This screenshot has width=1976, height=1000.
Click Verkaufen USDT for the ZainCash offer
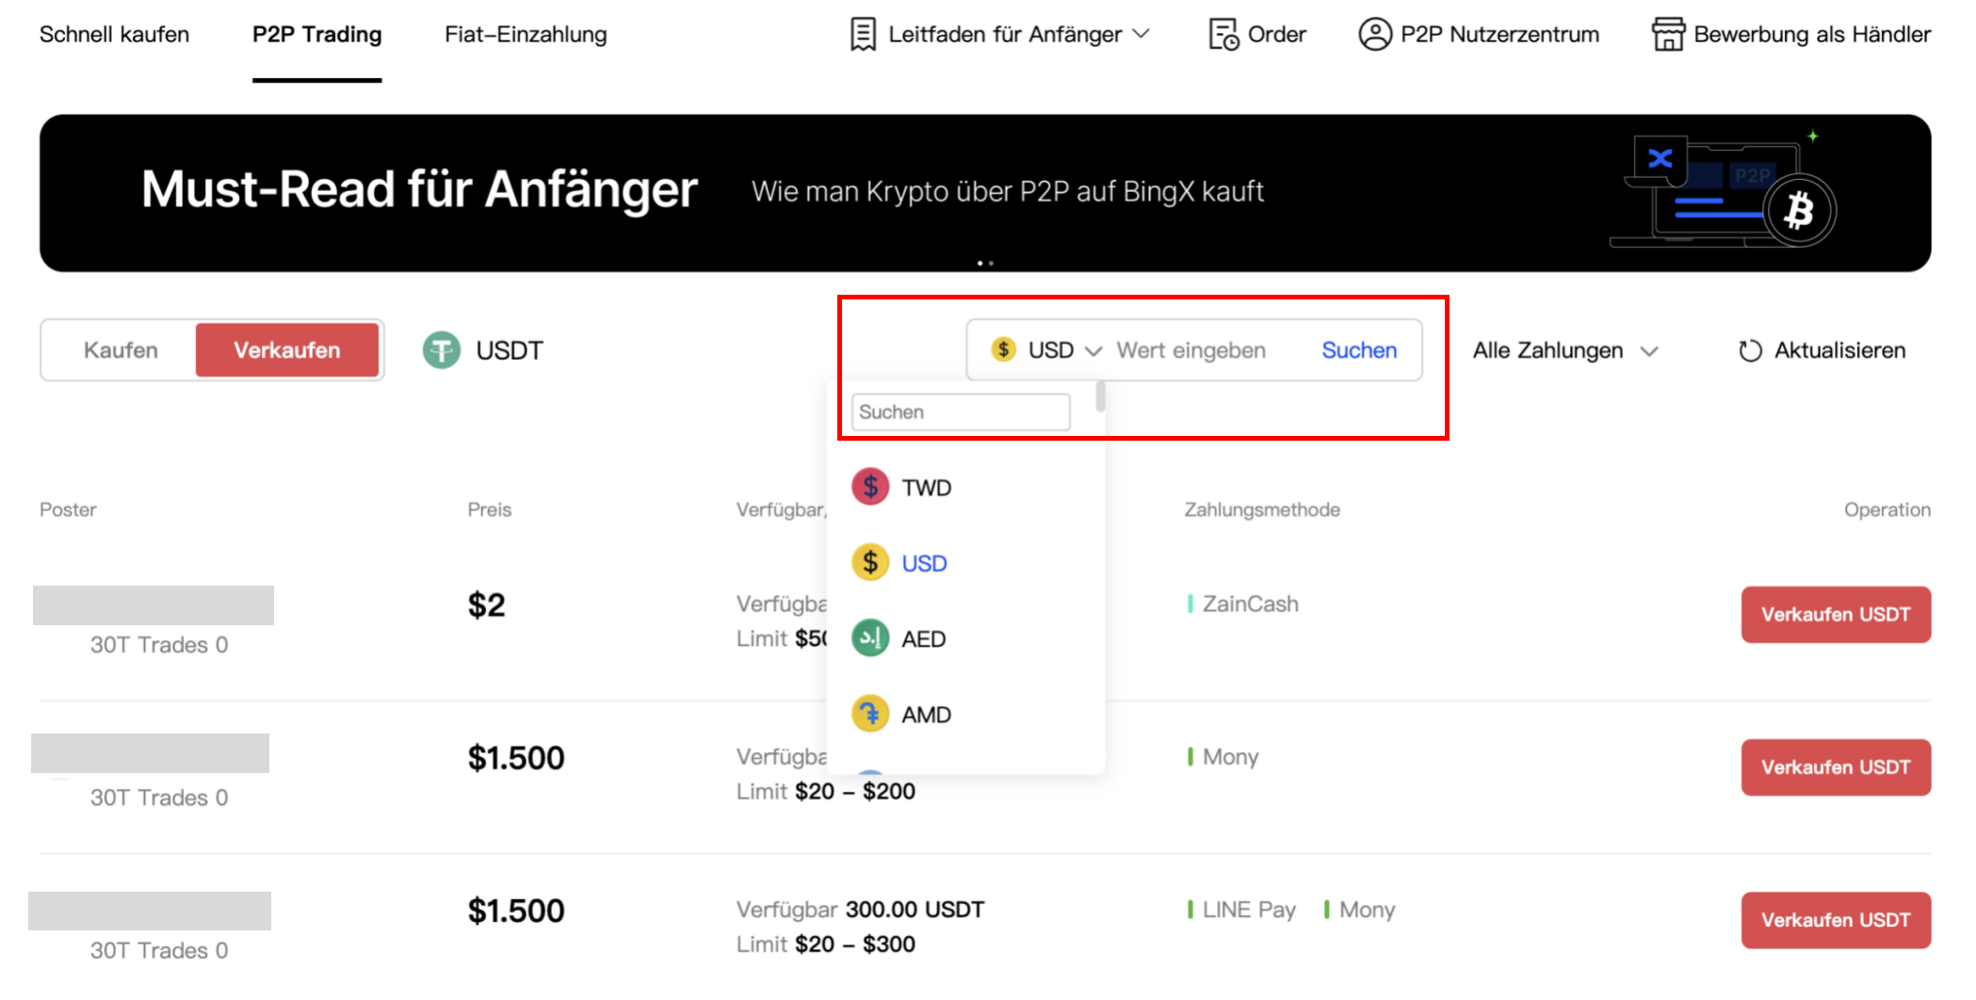coord(1836,614)
